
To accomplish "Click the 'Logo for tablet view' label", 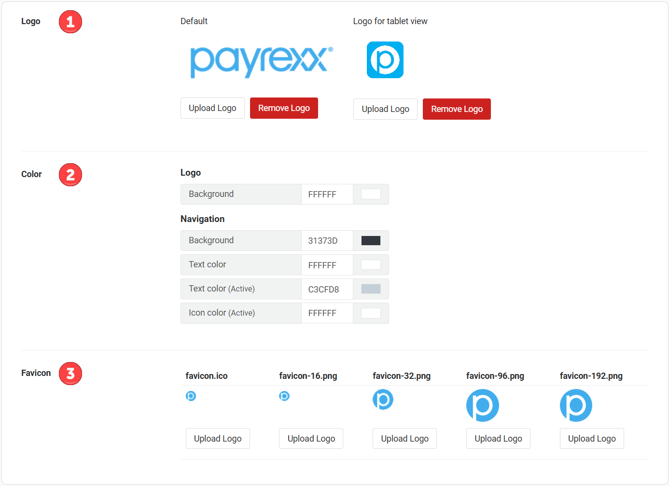I will pyautogui.click(x=390, y=21).
